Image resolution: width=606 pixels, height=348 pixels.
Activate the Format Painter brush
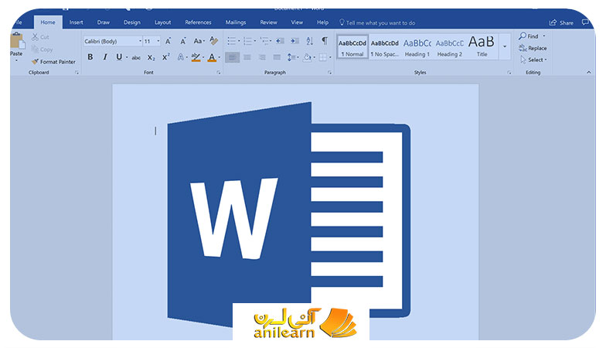tap(36, 62)
